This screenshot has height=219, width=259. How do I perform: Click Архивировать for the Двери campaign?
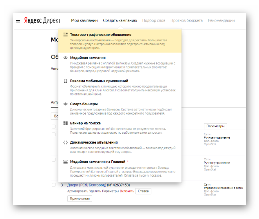77,191
